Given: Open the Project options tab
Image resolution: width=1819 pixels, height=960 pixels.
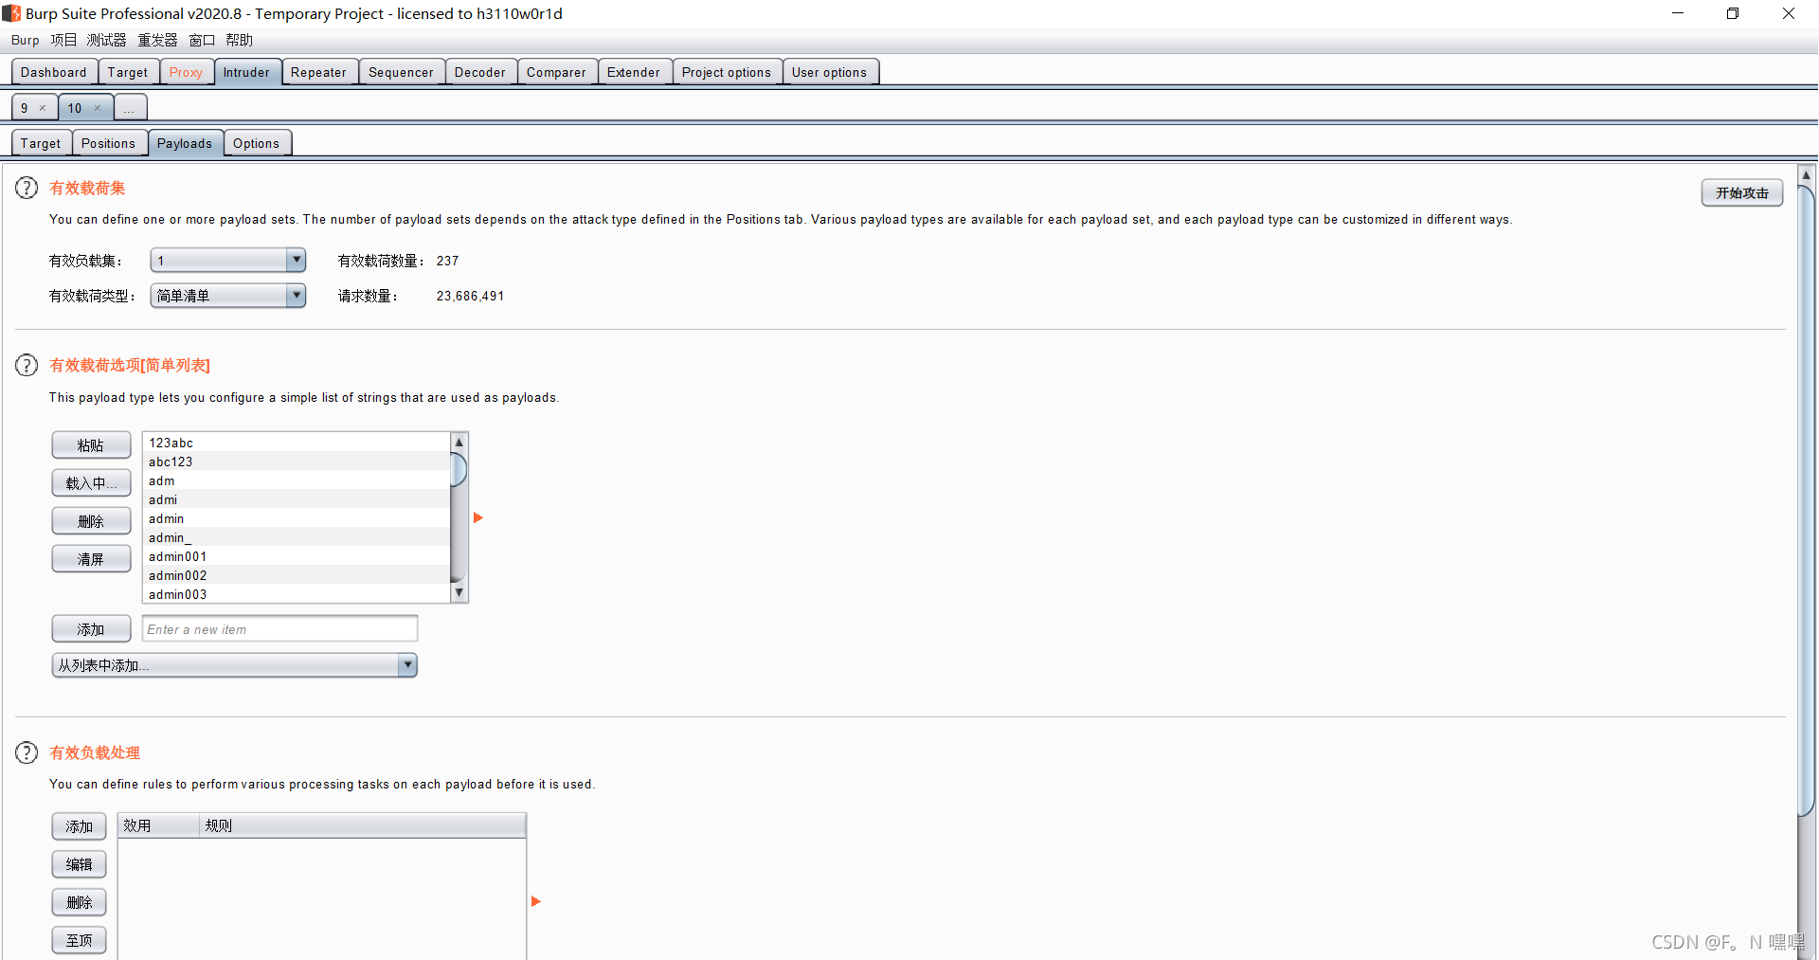Looking at the screenshot, I should [727, 72].
